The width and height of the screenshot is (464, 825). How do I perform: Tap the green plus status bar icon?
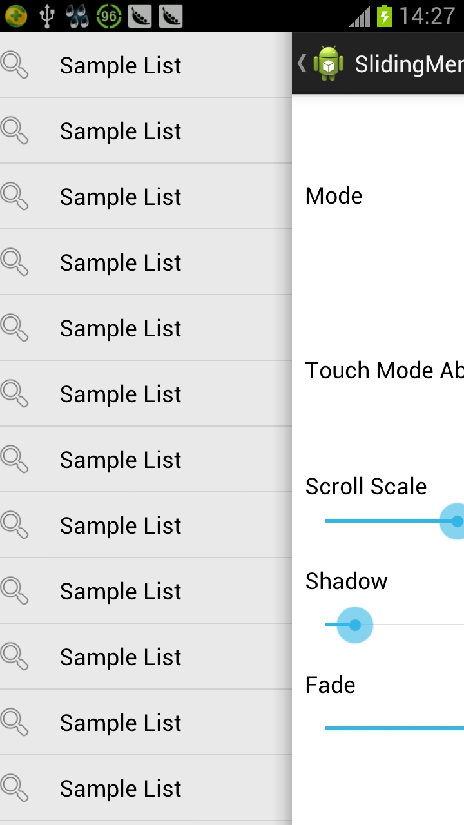[16, 16]
